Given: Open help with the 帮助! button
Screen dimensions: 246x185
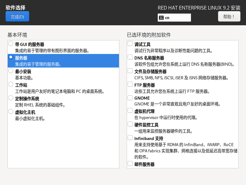Looking at the screenshot, I should [229, 17].
